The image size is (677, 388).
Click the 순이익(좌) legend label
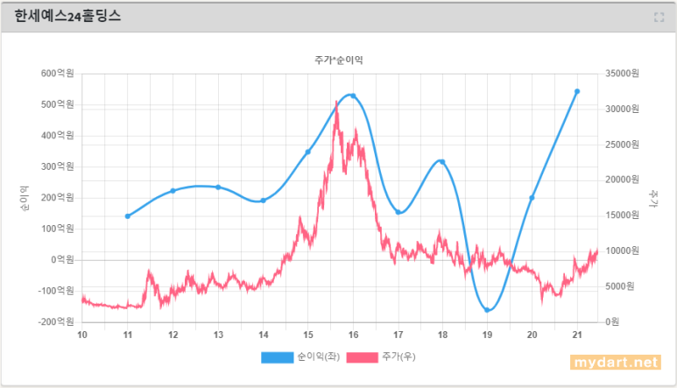pos(319,357)
